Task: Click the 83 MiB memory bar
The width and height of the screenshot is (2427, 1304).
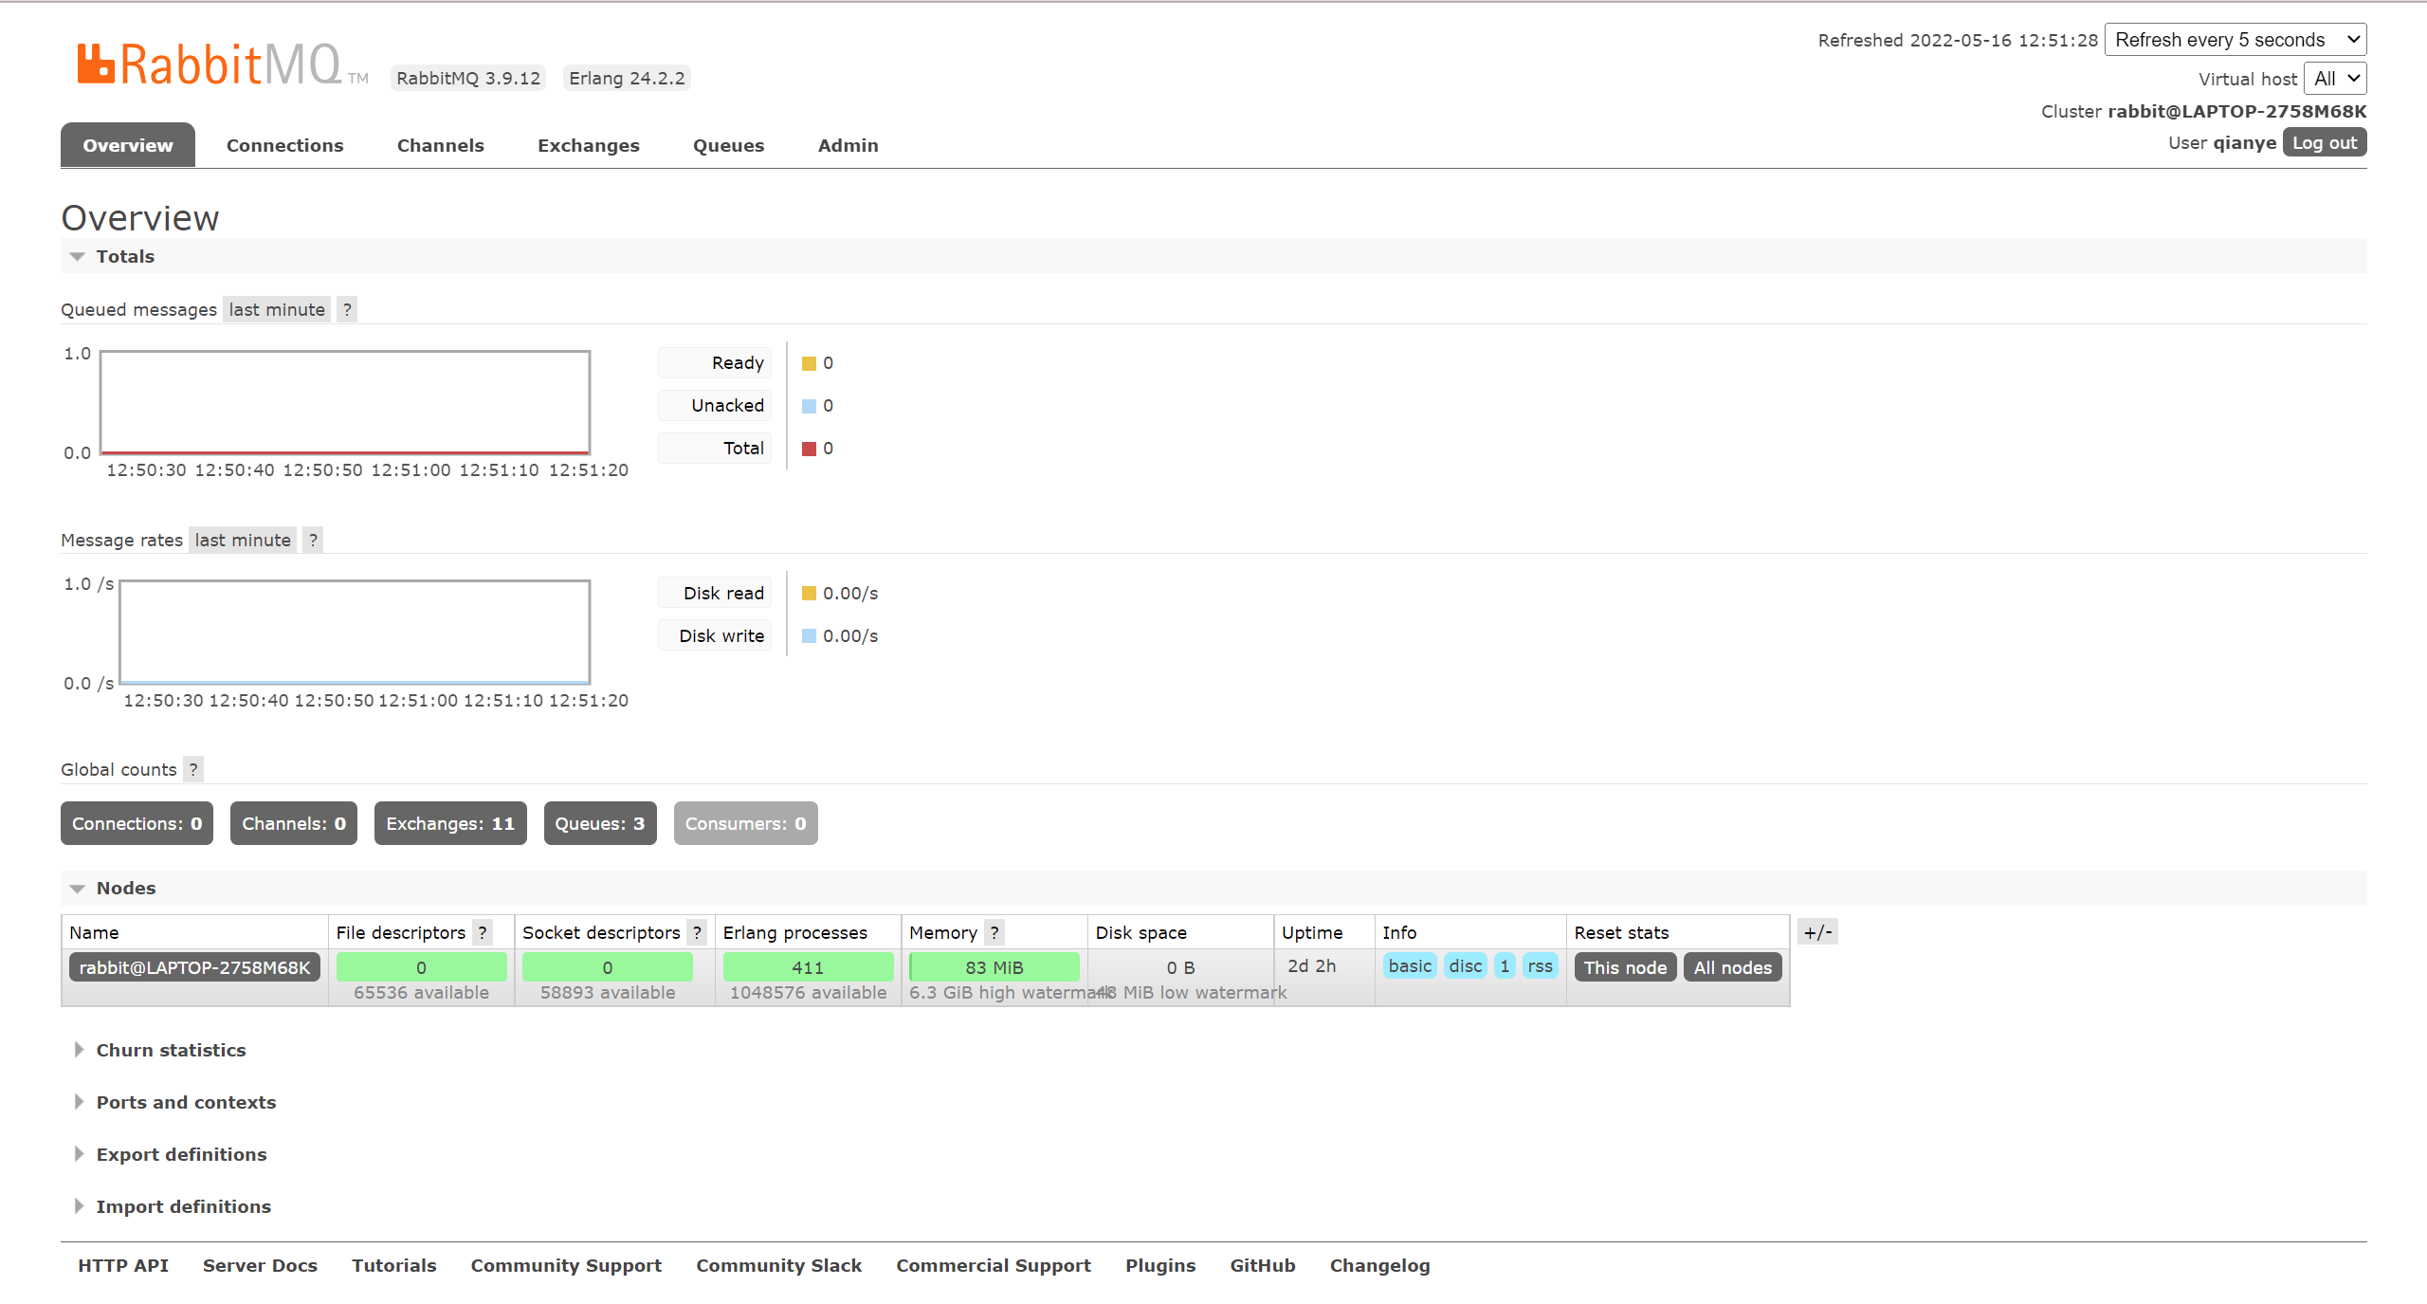Action: [995, 967]
